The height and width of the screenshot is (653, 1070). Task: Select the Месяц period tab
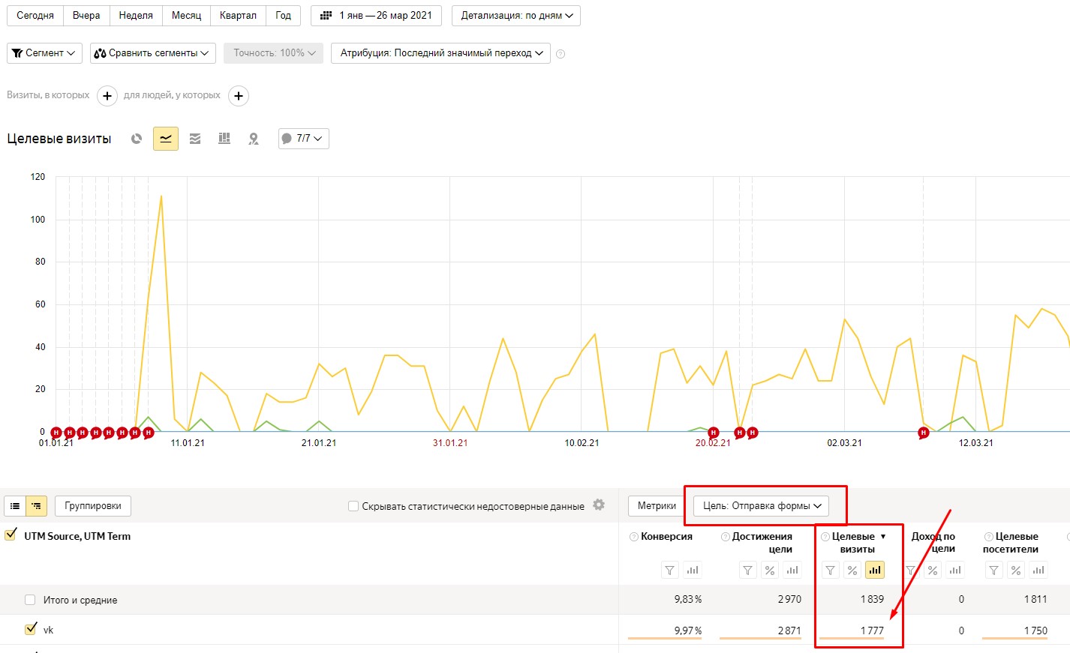click(x=186, y=16)
